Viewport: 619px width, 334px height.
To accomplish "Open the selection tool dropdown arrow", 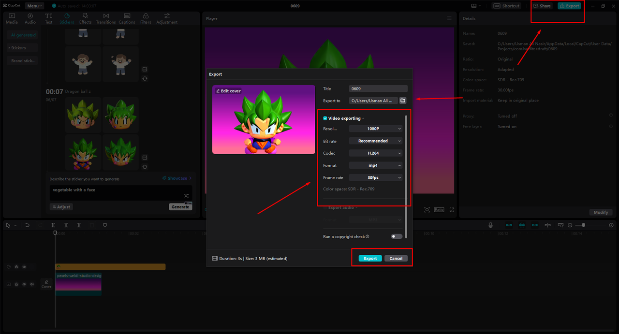I will [15, 225].
